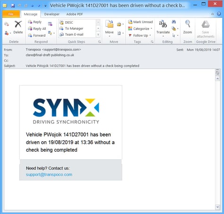
Task: Click Mark Unread
Action: click(x=140, y=22)
